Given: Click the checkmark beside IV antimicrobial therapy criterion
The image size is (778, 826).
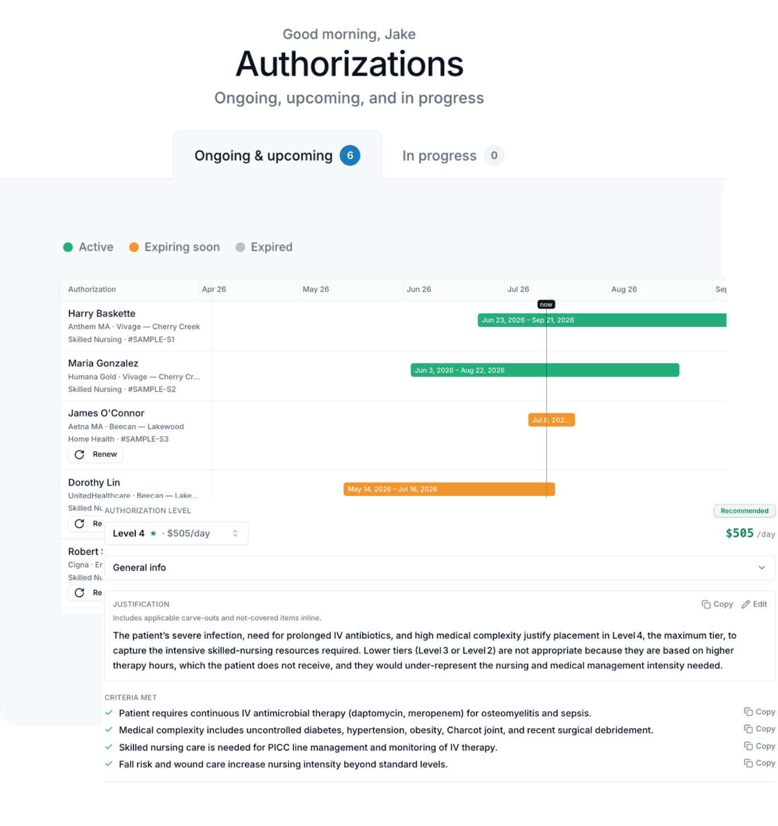Looking at the screenshot, I should (109, 713).
